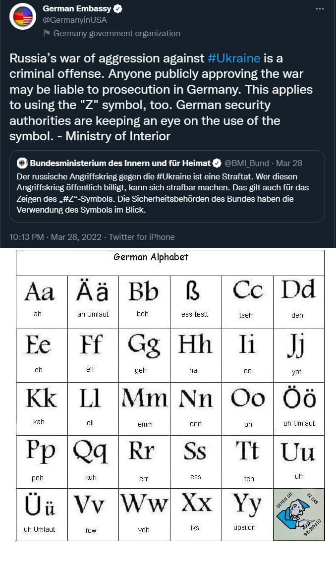
Task: Click the 10:13 PM Mar 28, 2022 timestamp
Action: [55, 237]
